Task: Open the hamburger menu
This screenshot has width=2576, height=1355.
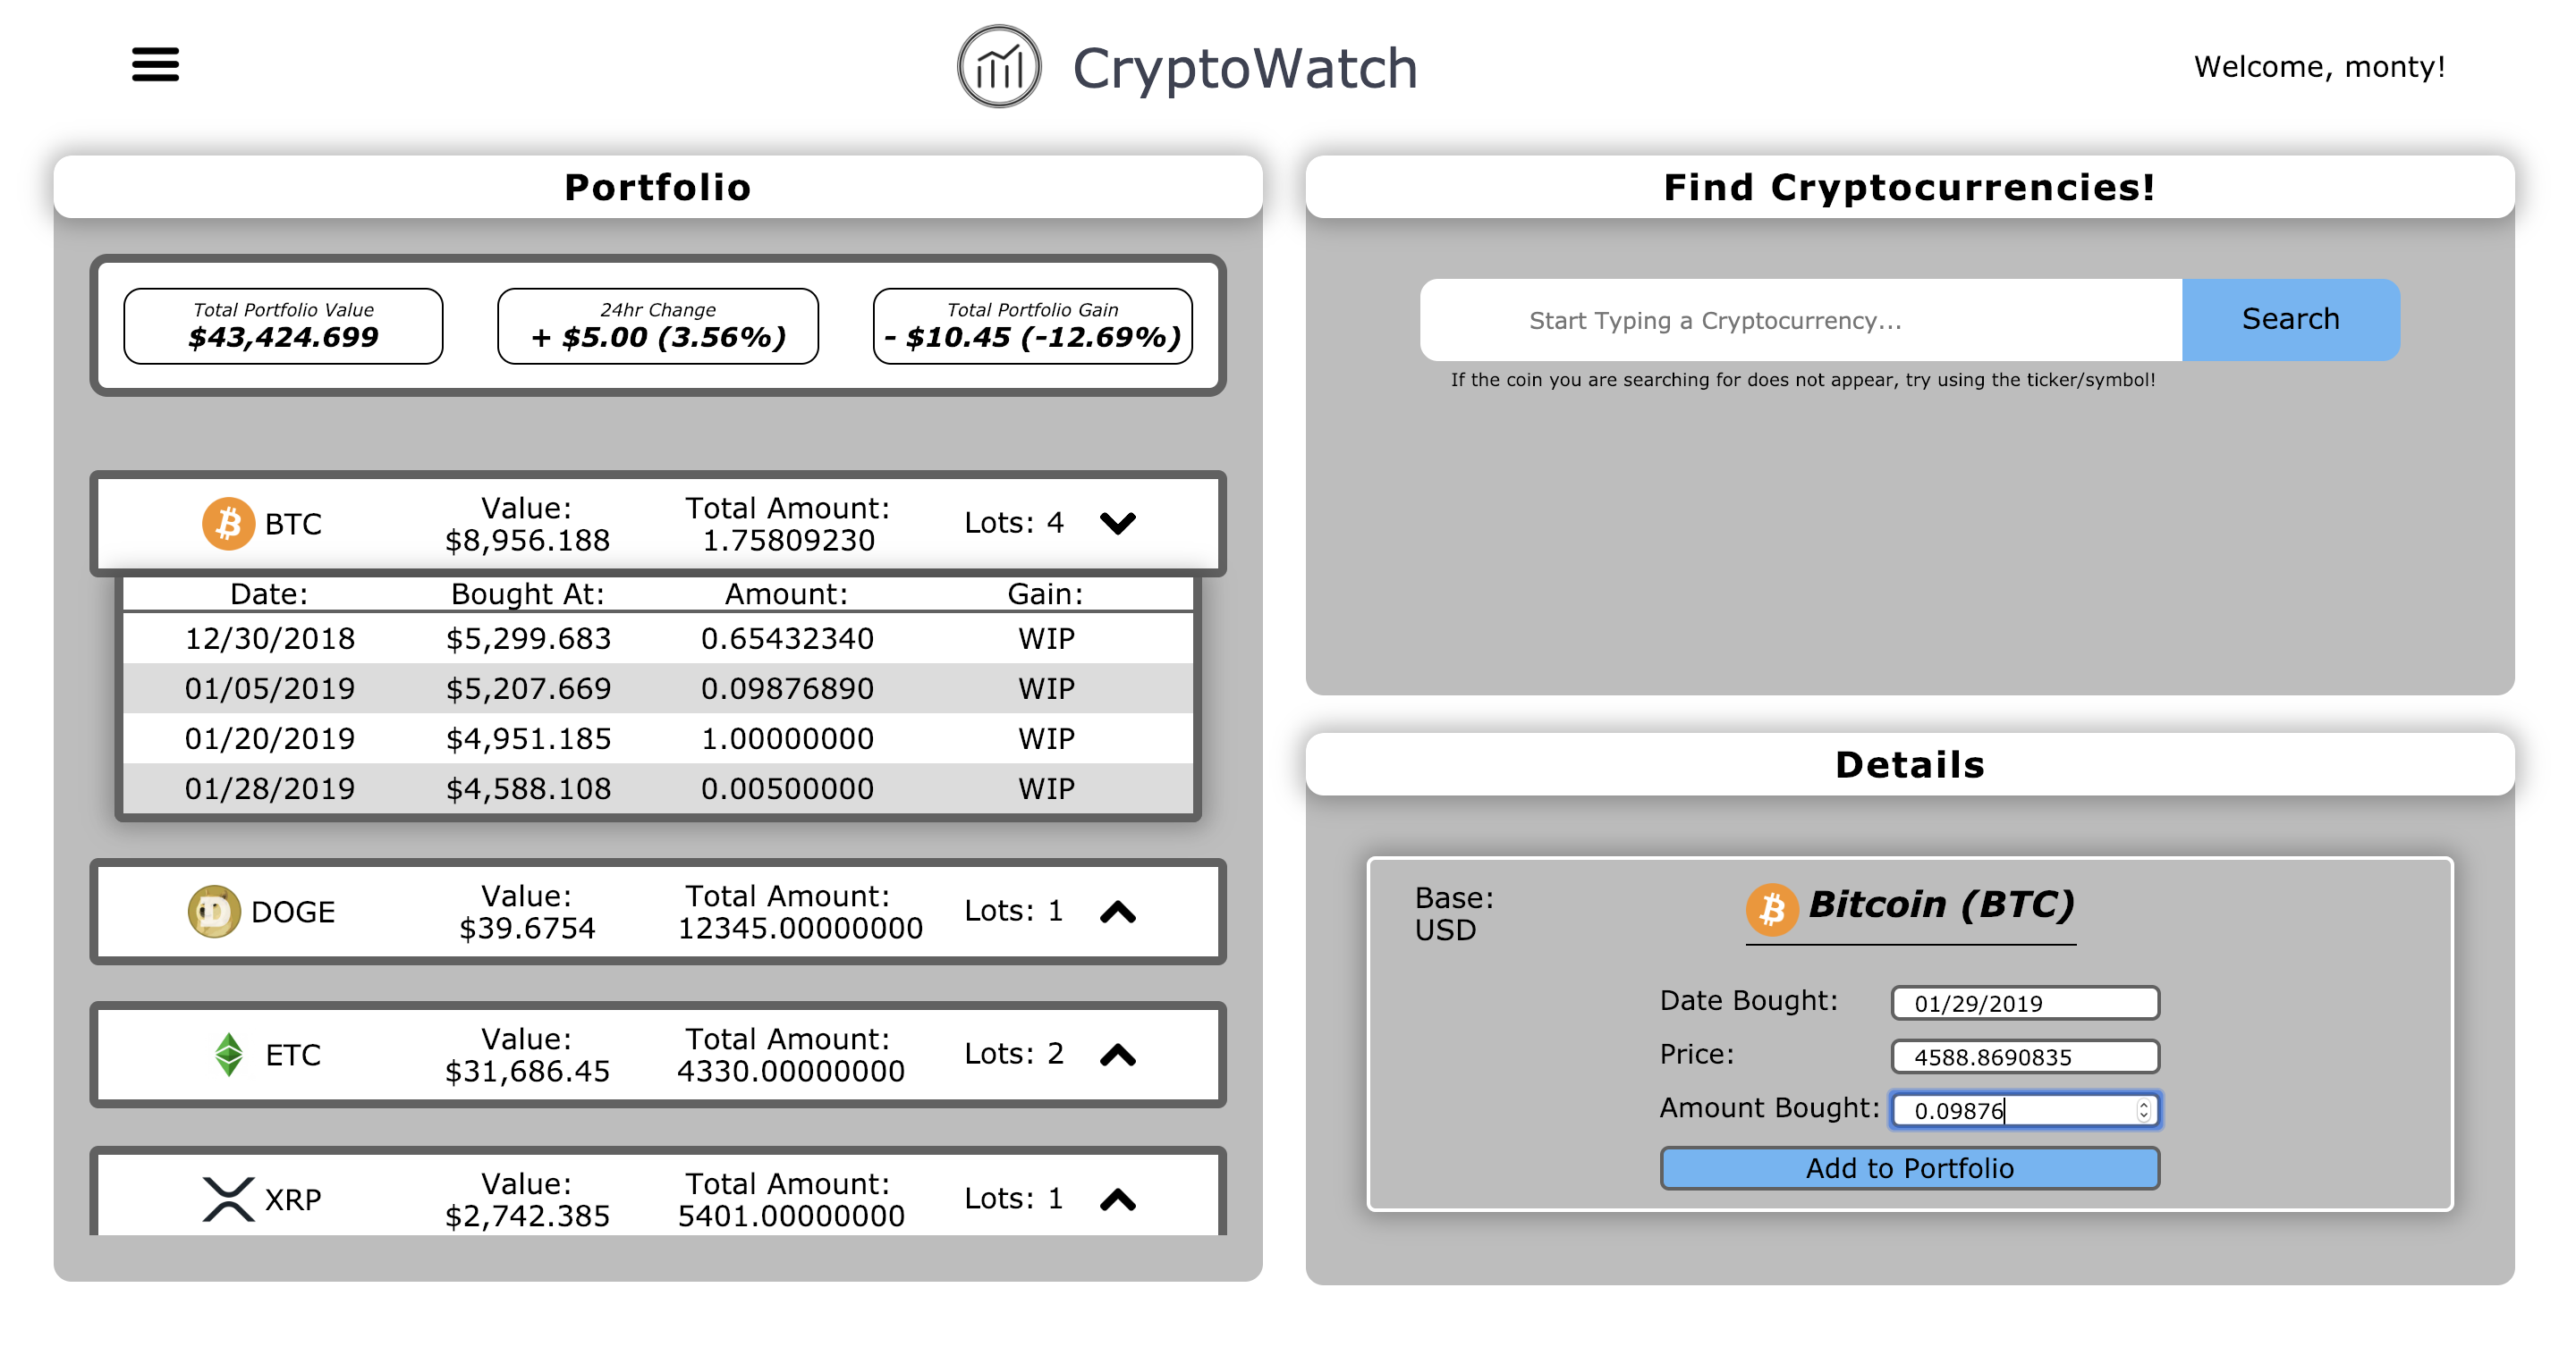Action: (155, 65)
